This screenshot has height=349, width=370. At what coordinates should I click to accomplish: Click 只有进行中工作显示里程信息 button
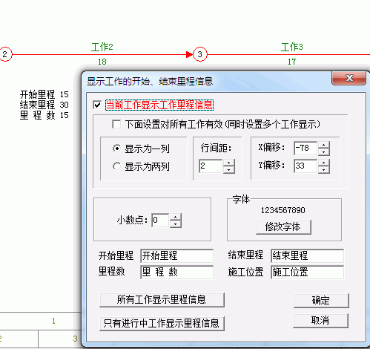[162, 323]
